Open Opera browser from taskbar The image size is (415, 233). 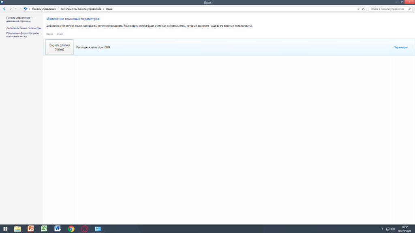[84, 229]
